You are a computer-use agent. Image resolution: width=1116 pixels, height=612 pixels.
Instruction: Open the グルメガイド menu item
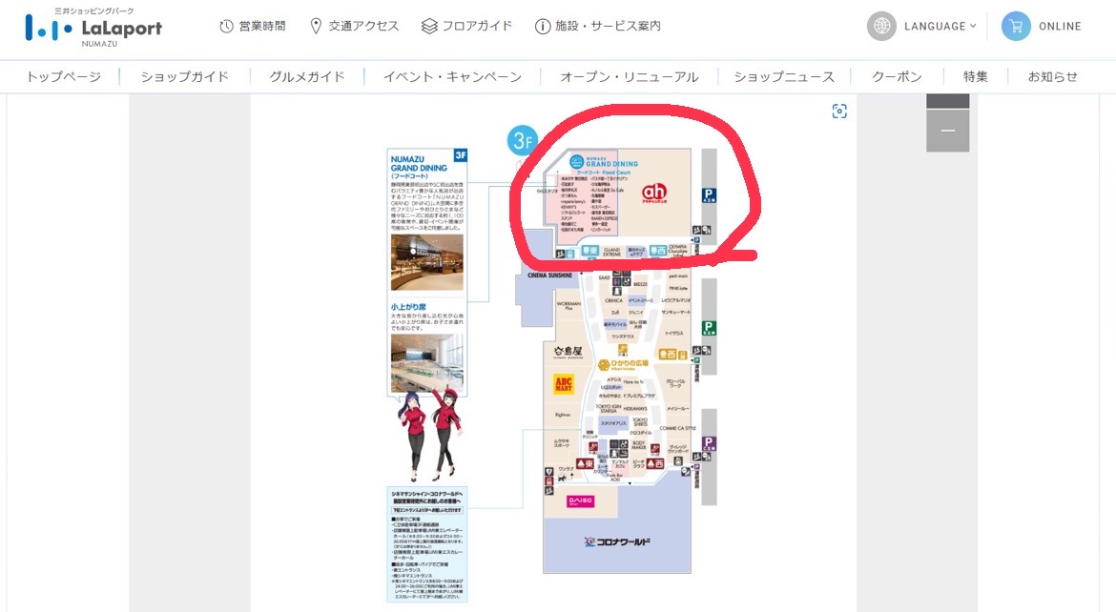click(307, 77)
